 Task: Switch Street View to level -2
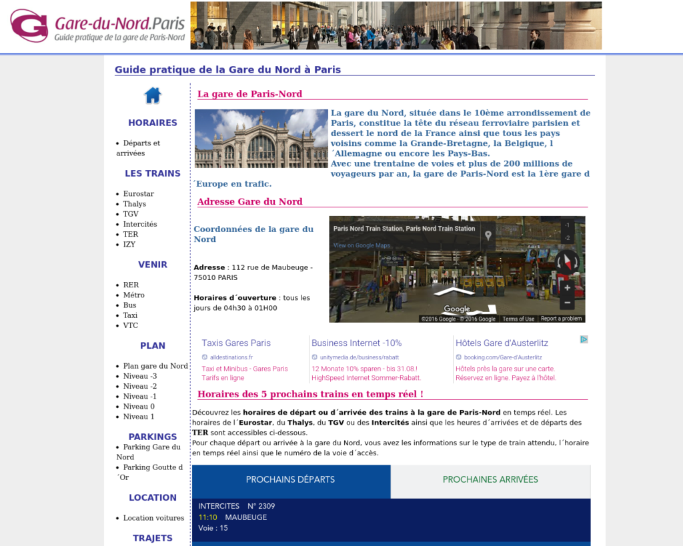click(567, 238)
